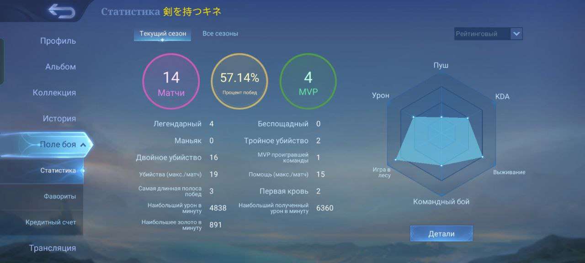
Task: Click the 4 MVP circle
Action: [x=308, y=81]
